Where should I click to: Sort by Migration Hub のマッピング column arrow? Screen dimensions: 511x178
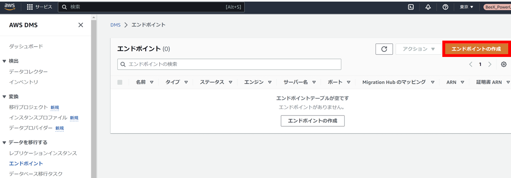pos(433,82)
